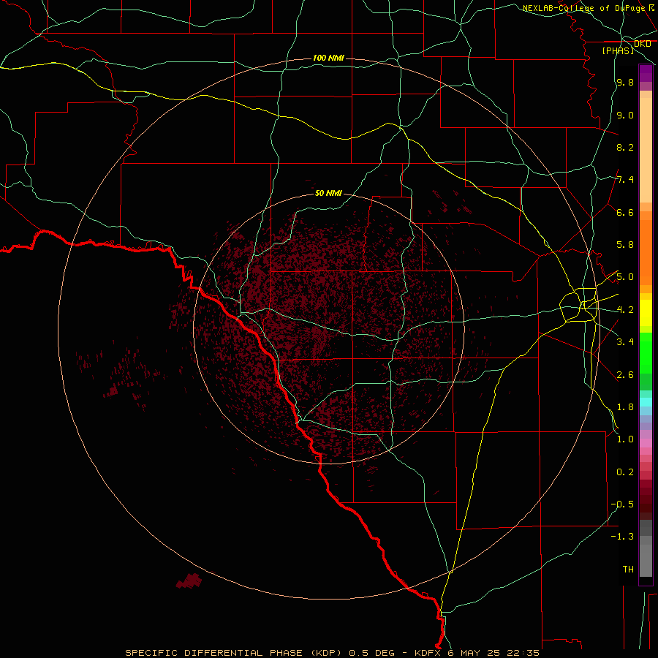Pick the orange band of the color bar
Screen dimensions: 658x658
646,252
